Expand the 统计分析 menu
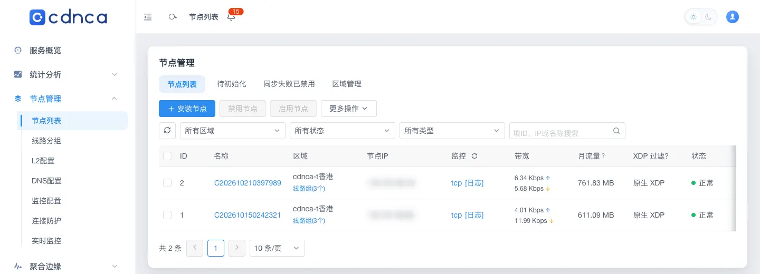Image resolution: width=760 pixels, height=274 pixels. tap(115, 74)
